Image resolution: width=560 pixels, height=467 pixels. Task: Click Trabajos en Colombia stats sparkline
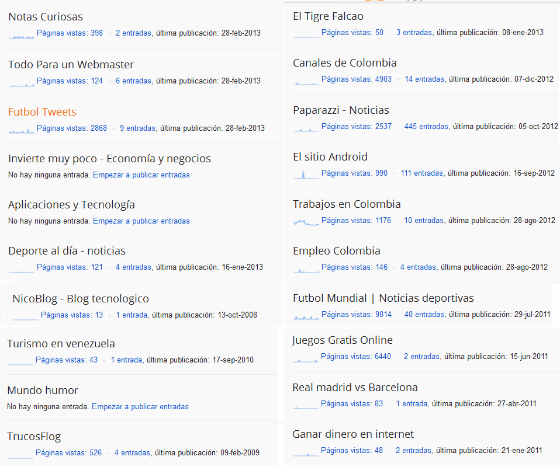pyautogui.click(x=306, y=222)
